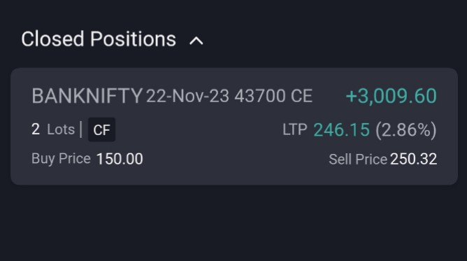Click the LTP 246.15 value
The height and width of the screenshot is (261, 467).
[342, 130]
